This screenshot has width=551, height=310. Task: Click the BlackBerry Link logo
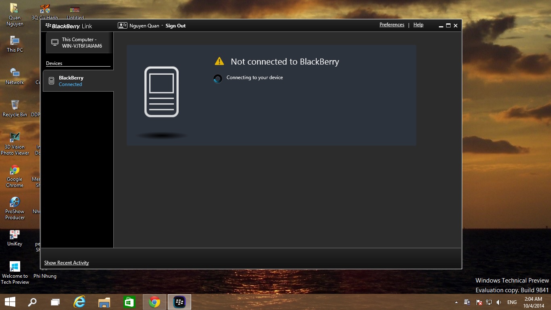click(x=69, y=26)
